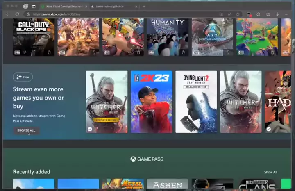Open the Show All link for Recently added
295x191 pixels.
pyautogui.click(x=270, y=172)
